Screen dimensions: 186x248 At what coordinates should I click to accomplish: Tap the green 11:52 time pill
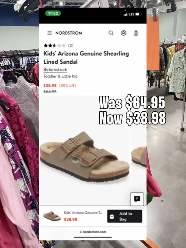[x=53, y=13]
